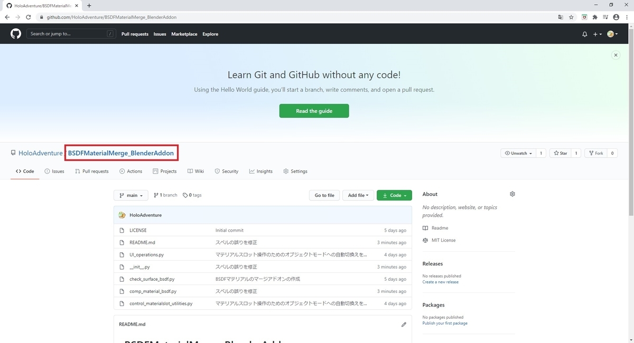This screenshot has width=634, height=343.
Task: Click the fork count badge
Action: coord(612,153)
